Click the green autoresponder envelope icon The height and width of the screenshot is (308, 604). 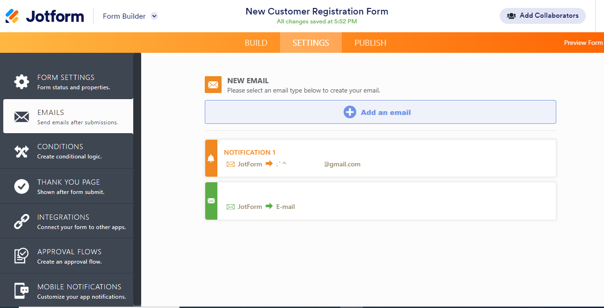click(x=211, y=201)
